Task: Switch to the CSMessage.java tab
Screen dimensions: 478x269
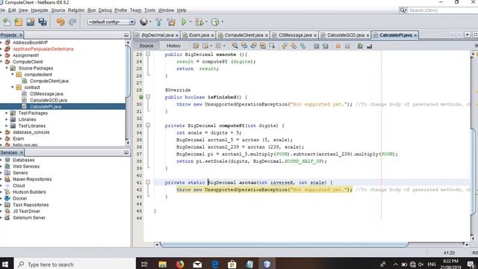Action: [295, 35]
